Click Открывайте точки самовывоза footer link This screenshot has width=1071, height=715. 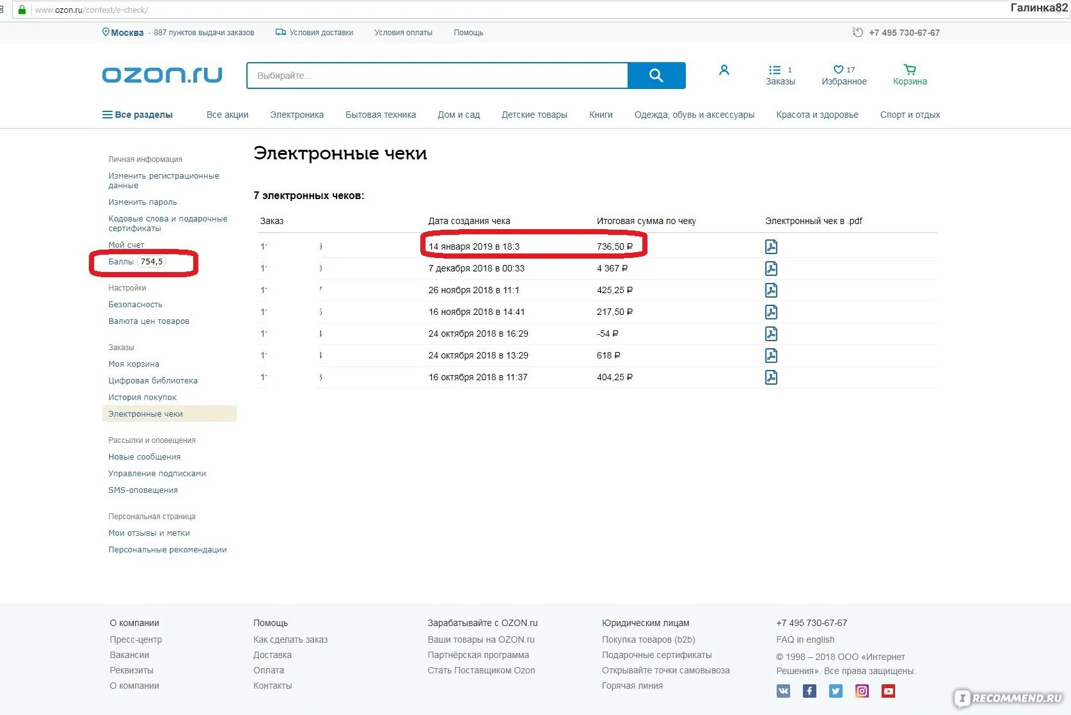(x=666, y=670)
